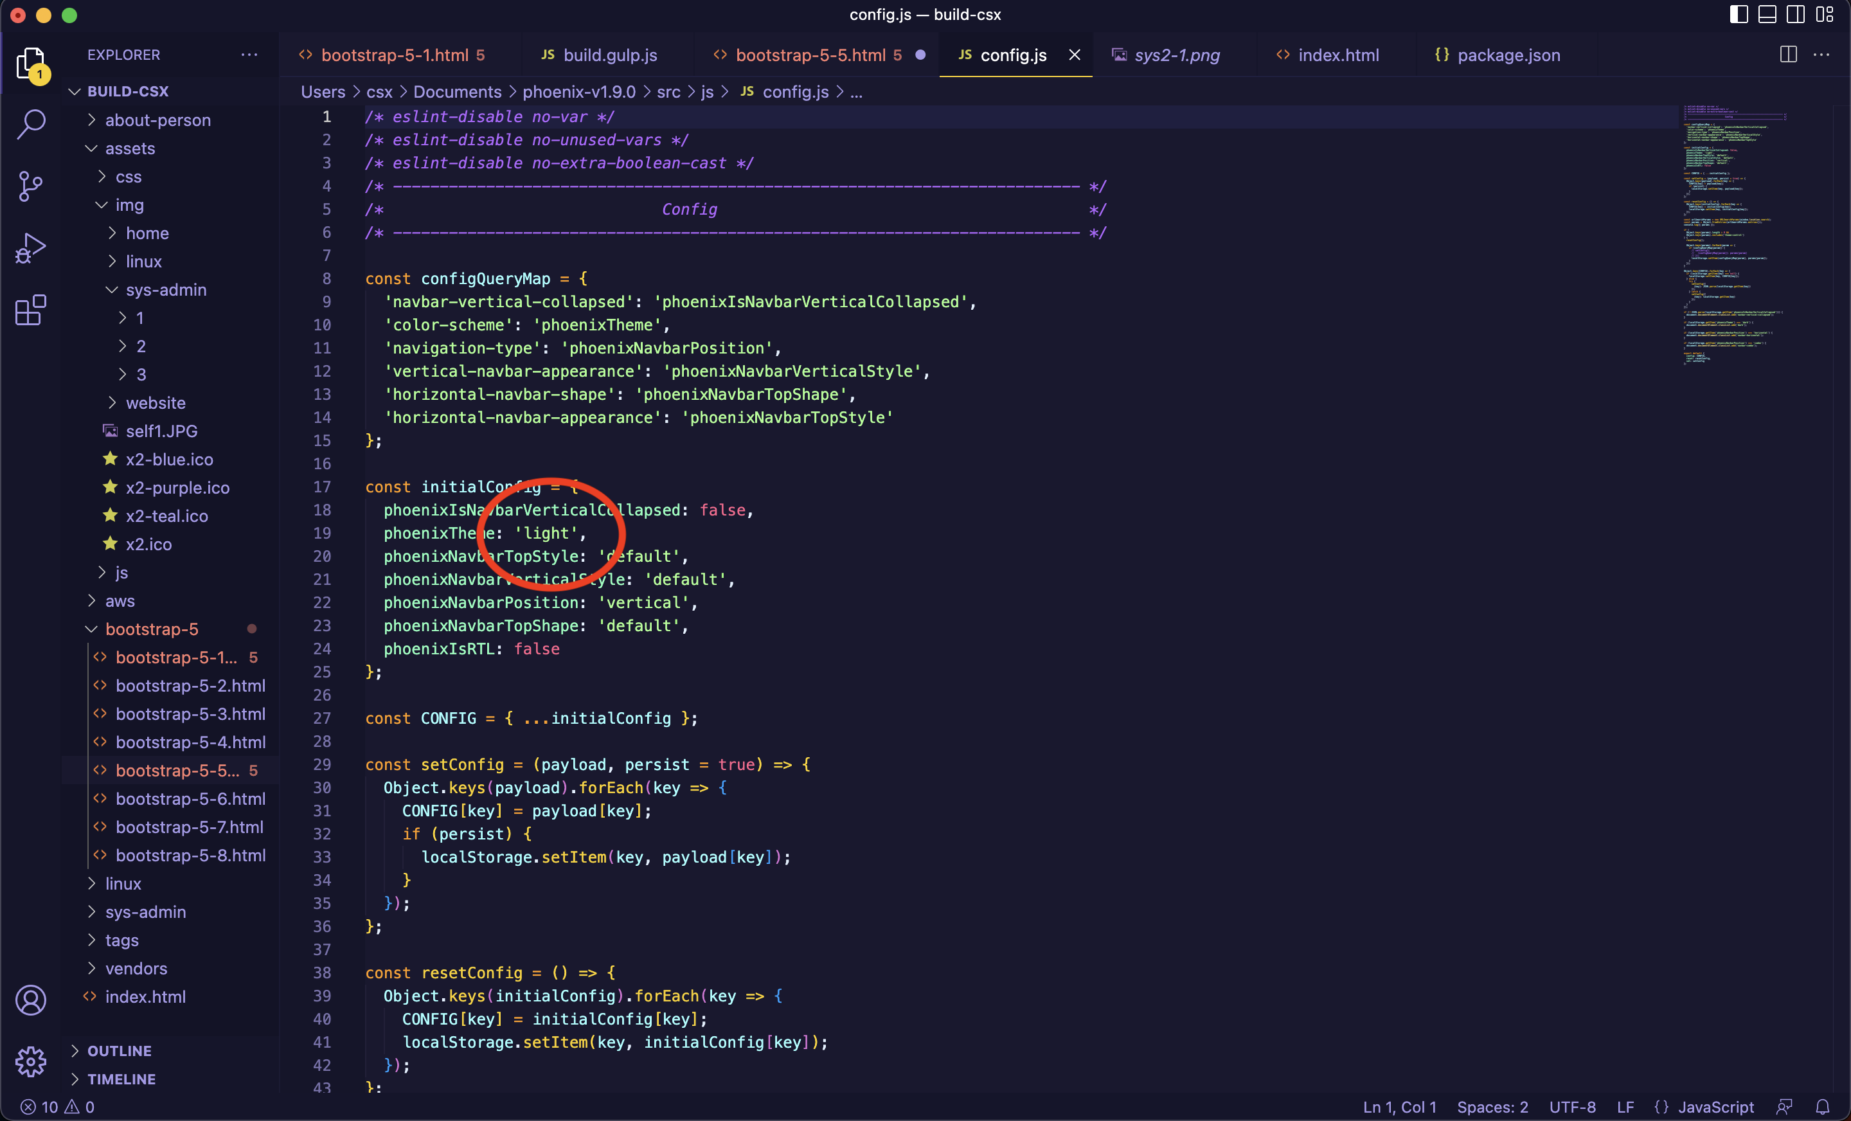This screenshot has width=1851, height=1121.
Task: Click src breadcrumb segment
Action: [x=668, y=92]
